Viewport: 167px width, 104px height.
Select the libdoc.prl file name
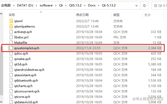point(21,37)
